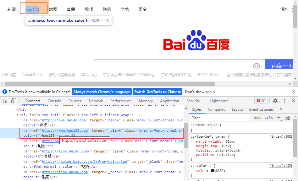The image size is (298, 181).
Task: Open DevTools three-dot customize menu
Action: pyautogui.click(x=284, y=101)
